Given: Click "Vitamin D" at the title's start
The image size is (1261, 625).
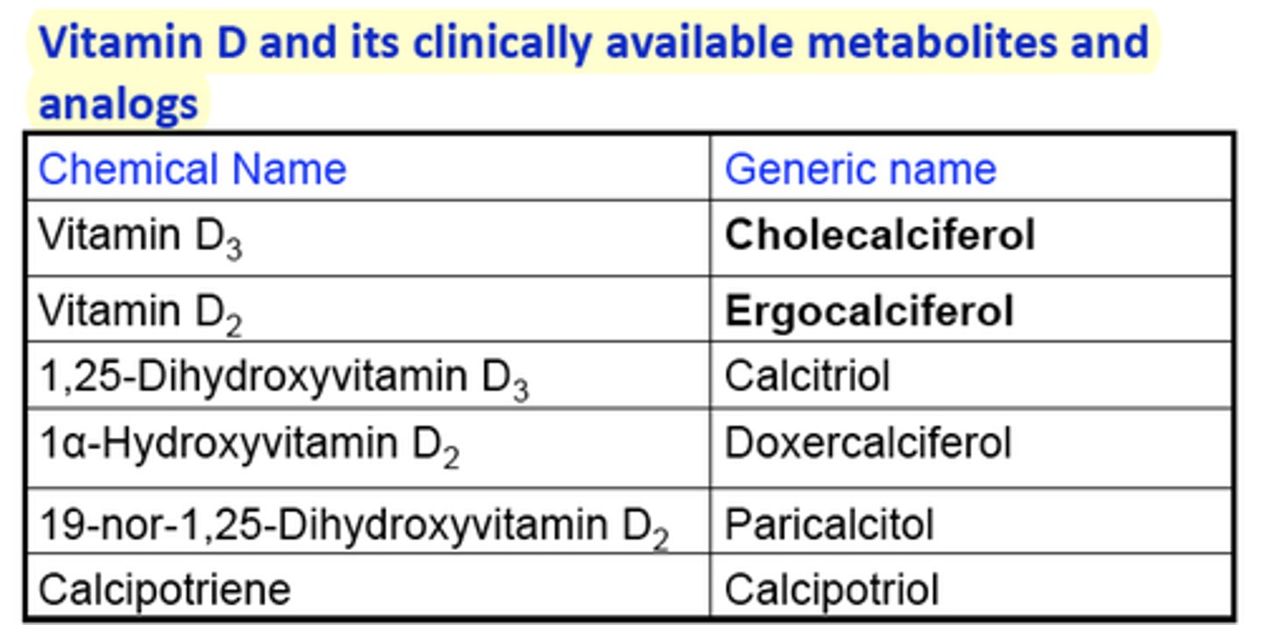Looking at the screenshot, I should pyautogui.click(x=143, y=41).
